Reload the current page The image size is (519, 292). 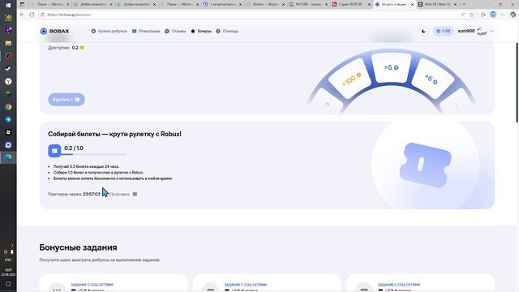coord(32,15)
